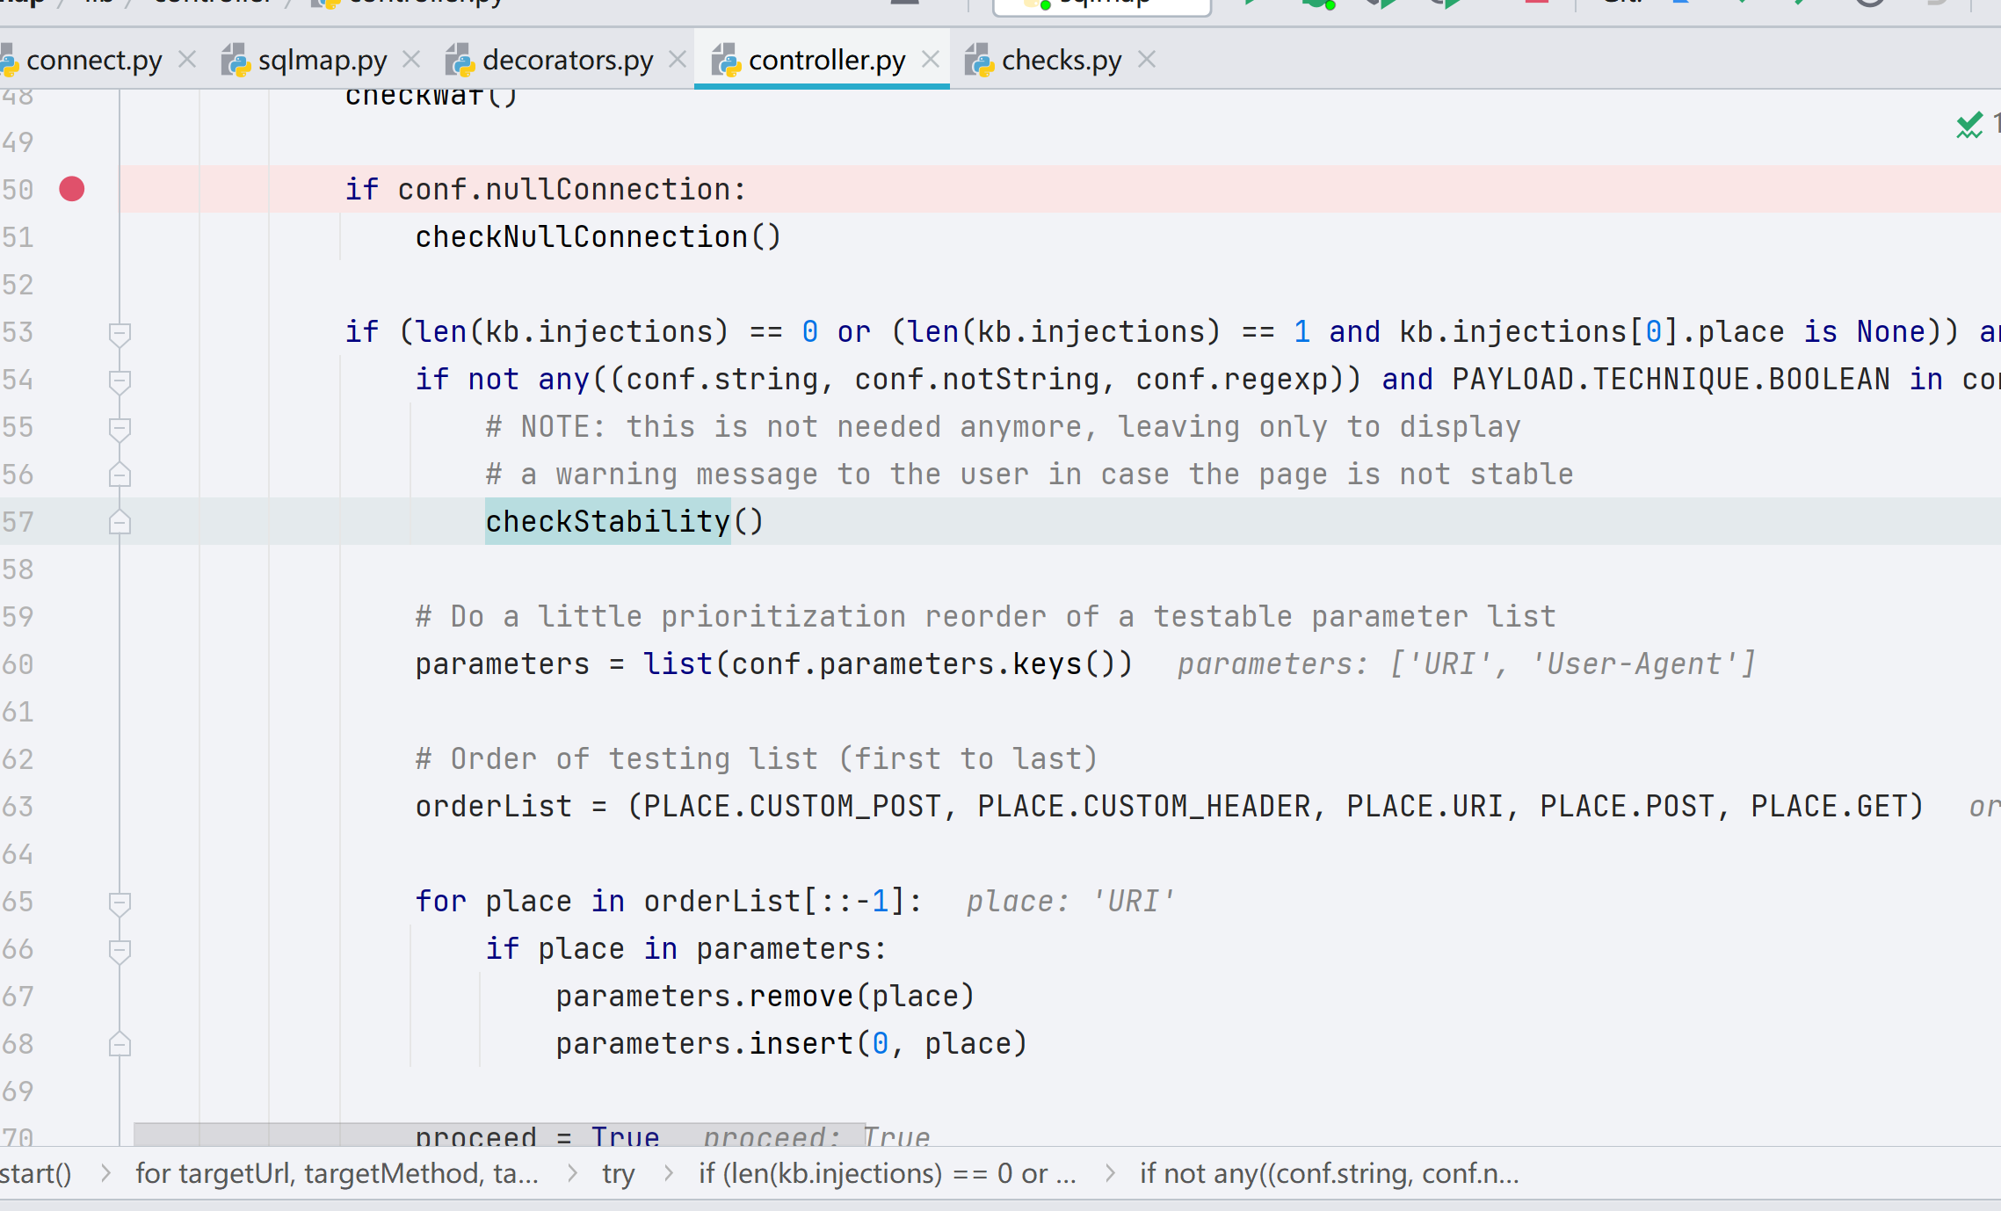This screenshot has width=2001, height=1211.
Task: Click conf.parameters.keys() on line 60
Action: (x=932, y=664)
